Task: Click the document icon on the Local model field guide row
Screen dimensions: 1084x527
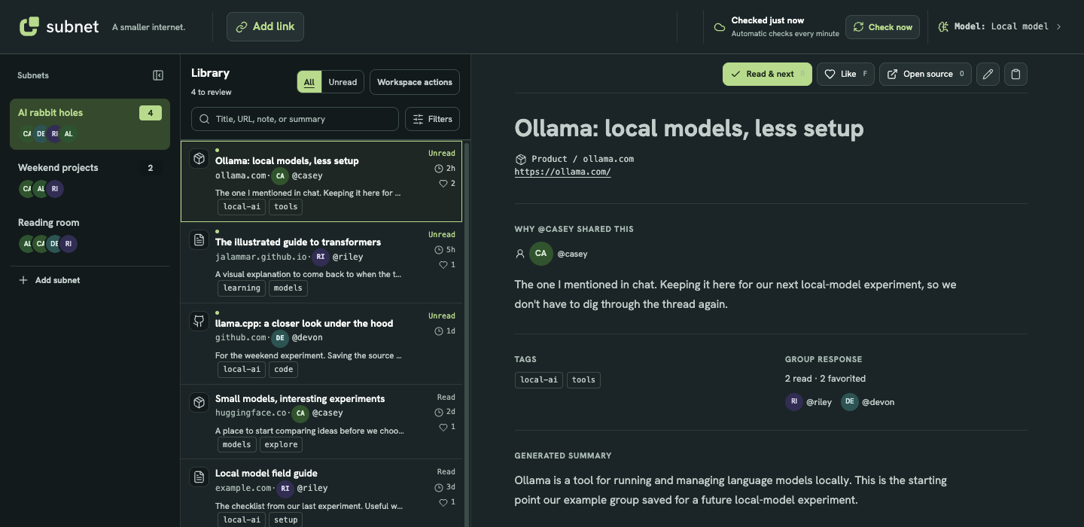Action: [x=199, y=477]
